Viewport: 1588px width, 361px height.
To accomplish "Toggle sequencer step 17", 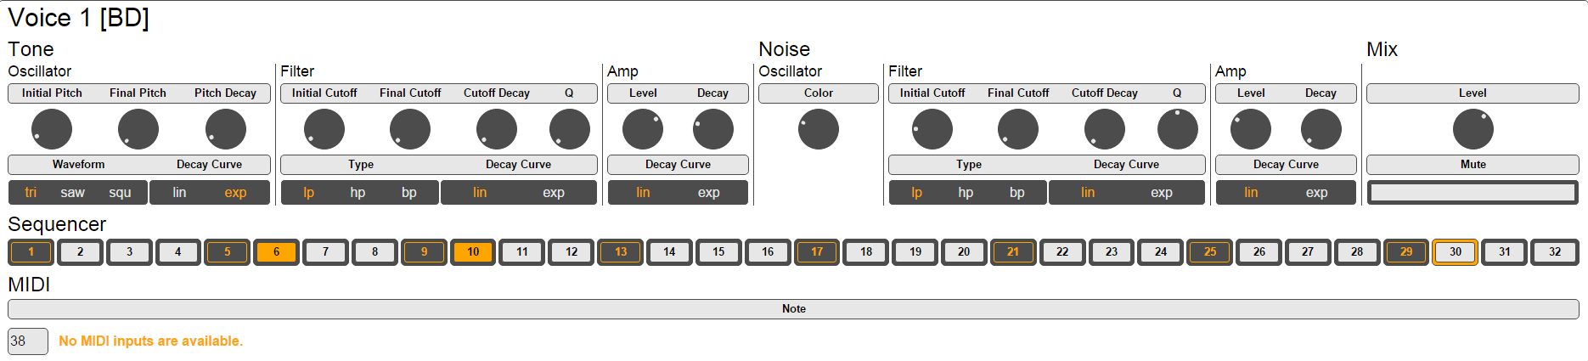I will (x=817, y=252).
